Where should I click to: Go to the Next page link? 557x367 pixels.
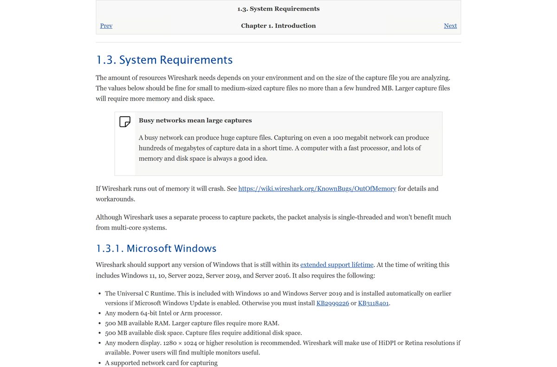[x=450, y=26]
